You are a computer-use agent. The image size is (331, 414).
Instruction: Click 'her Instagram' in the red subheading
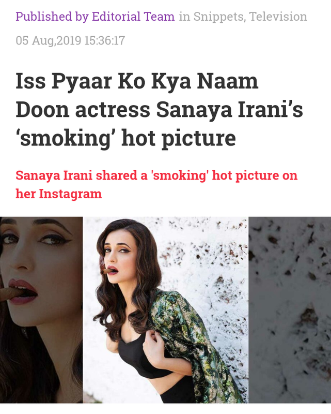(x=58, y=194)
